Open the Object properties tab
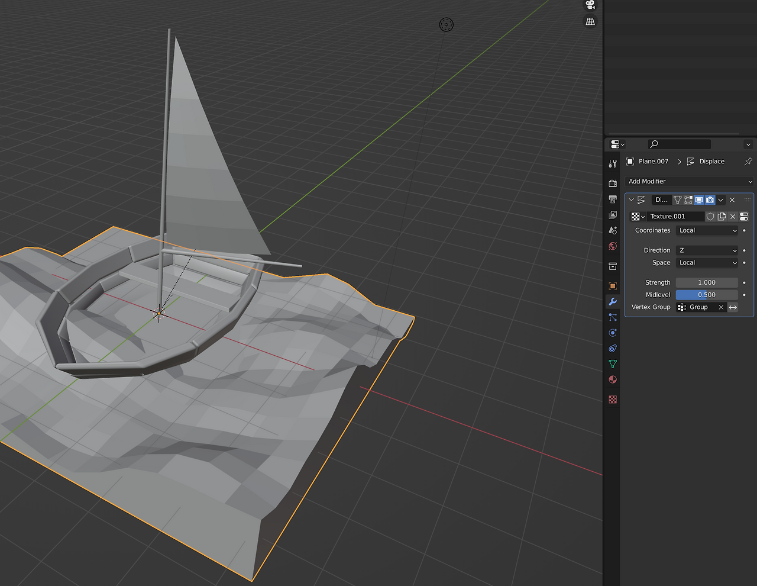Image resolution: width=757 pixels, height=586 pixels. click(613, 286)
